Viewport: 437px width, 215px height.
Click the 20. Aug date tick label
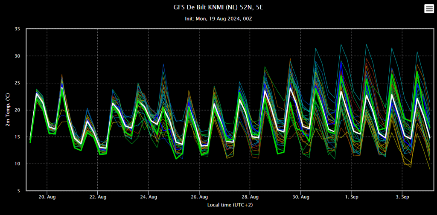tap(47, 197)
